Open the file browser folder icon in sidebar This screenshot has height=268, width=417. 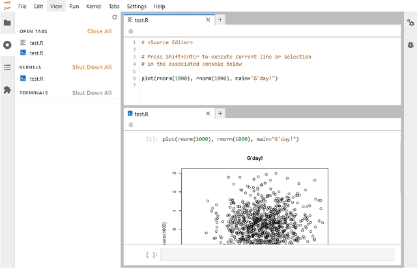point(7,23)
